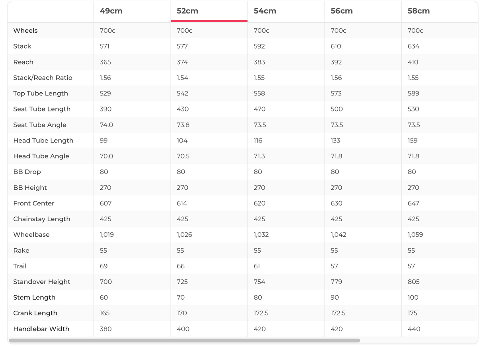Select the 52cm size column header
The height and width of the screenshot is (347, 483).
tap(187, 11)
